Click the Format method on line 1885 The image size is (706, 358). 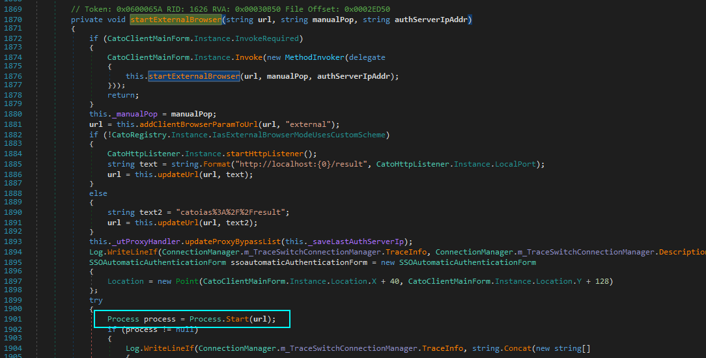point(217,164)
